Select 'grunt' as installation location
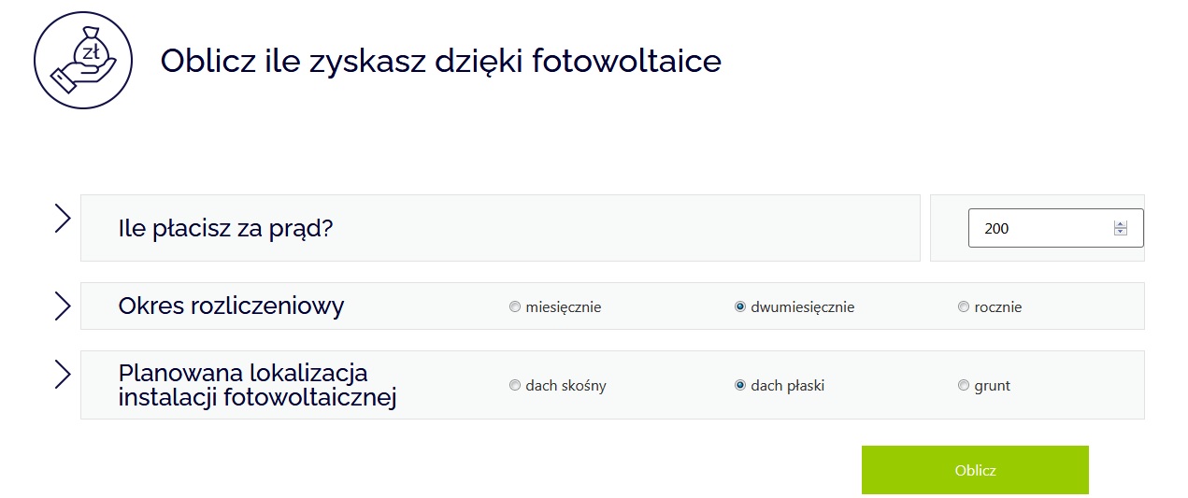 [x=964, y=385]
